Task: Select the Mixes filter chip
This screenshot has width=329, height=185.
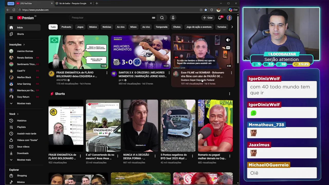Action: 133,27
